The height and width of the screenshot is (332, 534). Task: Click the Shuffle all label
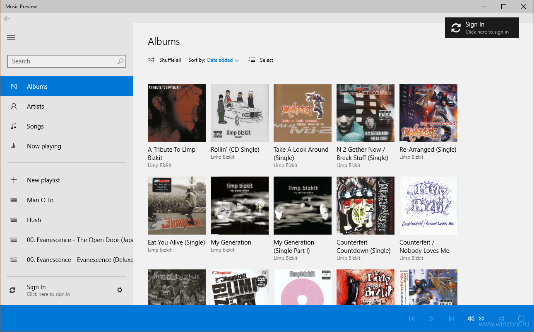coord(170,60)
